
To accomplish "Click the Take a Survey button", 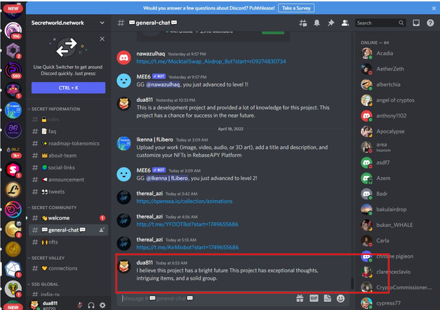I will (x=296, y=8).
